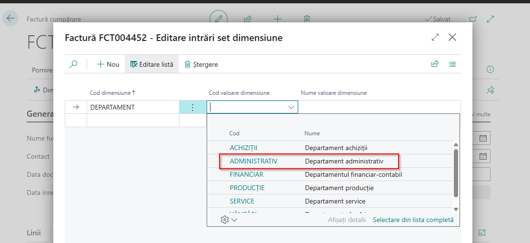
Task: Click Departament service name cell
Action: 335,201
